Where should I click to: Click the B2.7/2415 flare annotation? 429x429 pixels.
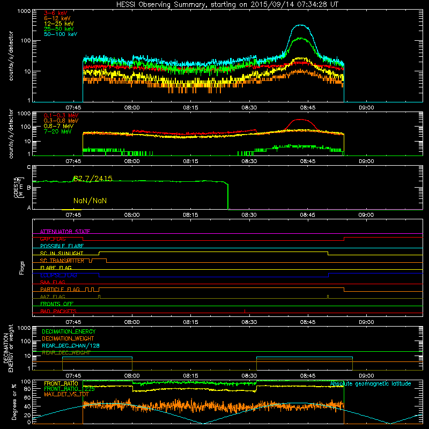(93, 179)
